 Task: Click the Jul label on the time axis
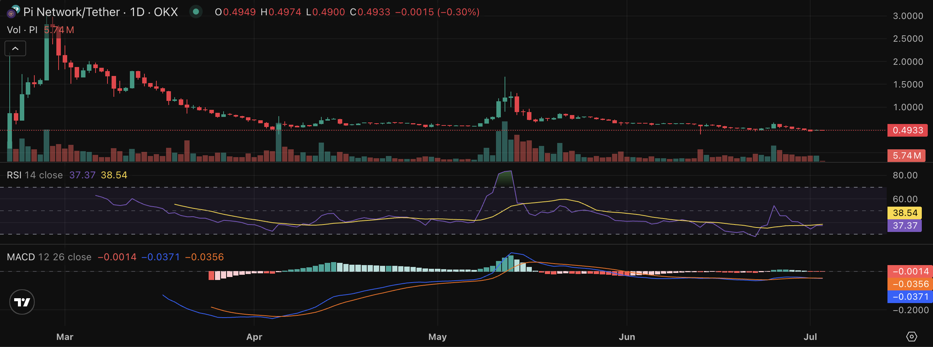(810, 337)
